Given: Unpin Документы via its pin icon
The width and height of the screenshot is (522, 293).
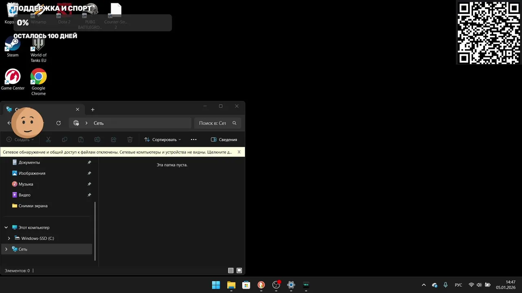Looking at the screenshot, I should point(89,162).
